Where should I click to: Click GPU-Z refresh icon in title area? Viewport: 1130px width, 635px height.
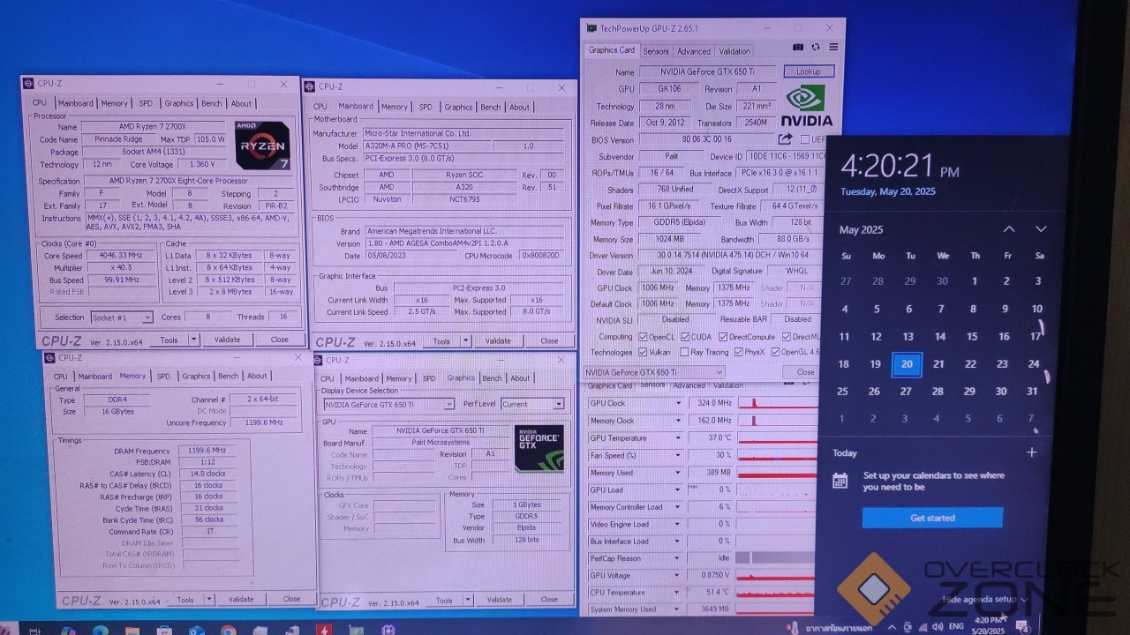(x=815, y=48)
